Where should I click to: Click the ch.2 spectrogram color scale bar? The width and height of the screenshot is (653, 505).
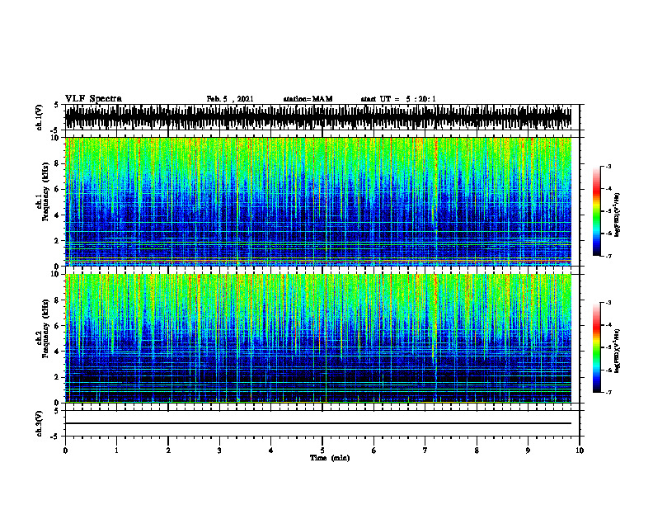point(597,347)
